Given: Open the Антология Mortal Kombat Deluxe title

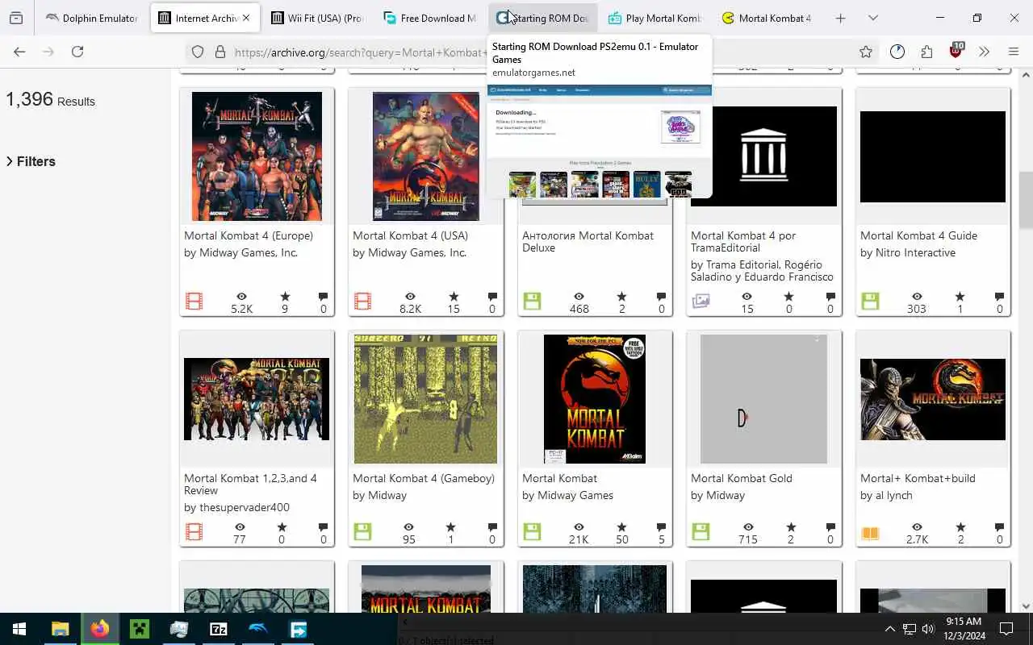Looking at the screenshot, I should 588,242.
